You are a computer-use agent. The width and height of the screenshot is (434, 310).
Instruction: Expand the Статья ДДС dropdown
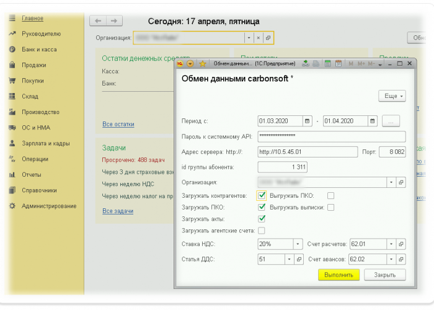tap(290, 259)
